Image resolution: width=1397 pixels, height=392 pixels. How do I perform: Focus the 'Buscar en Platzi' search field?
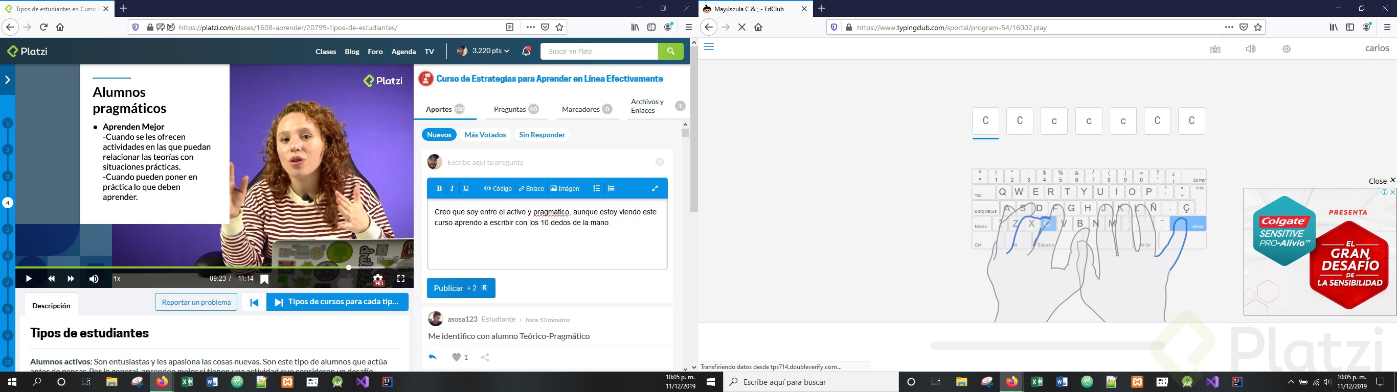click(599, 52)
